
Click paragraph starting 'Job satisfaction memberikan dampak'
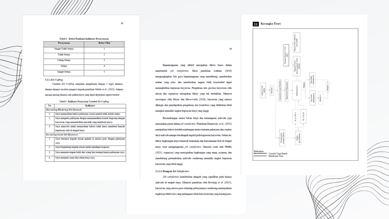194,185
